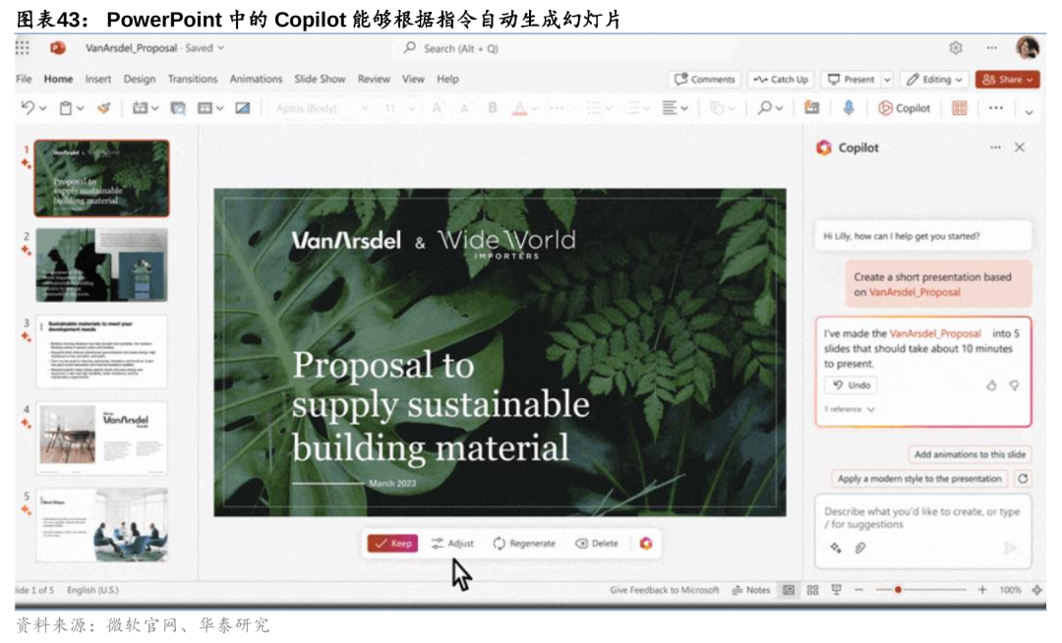This screenshot has width=1062, height=643.
Task: Switch to Normal view icon in status bar
Action: [789, 590]
